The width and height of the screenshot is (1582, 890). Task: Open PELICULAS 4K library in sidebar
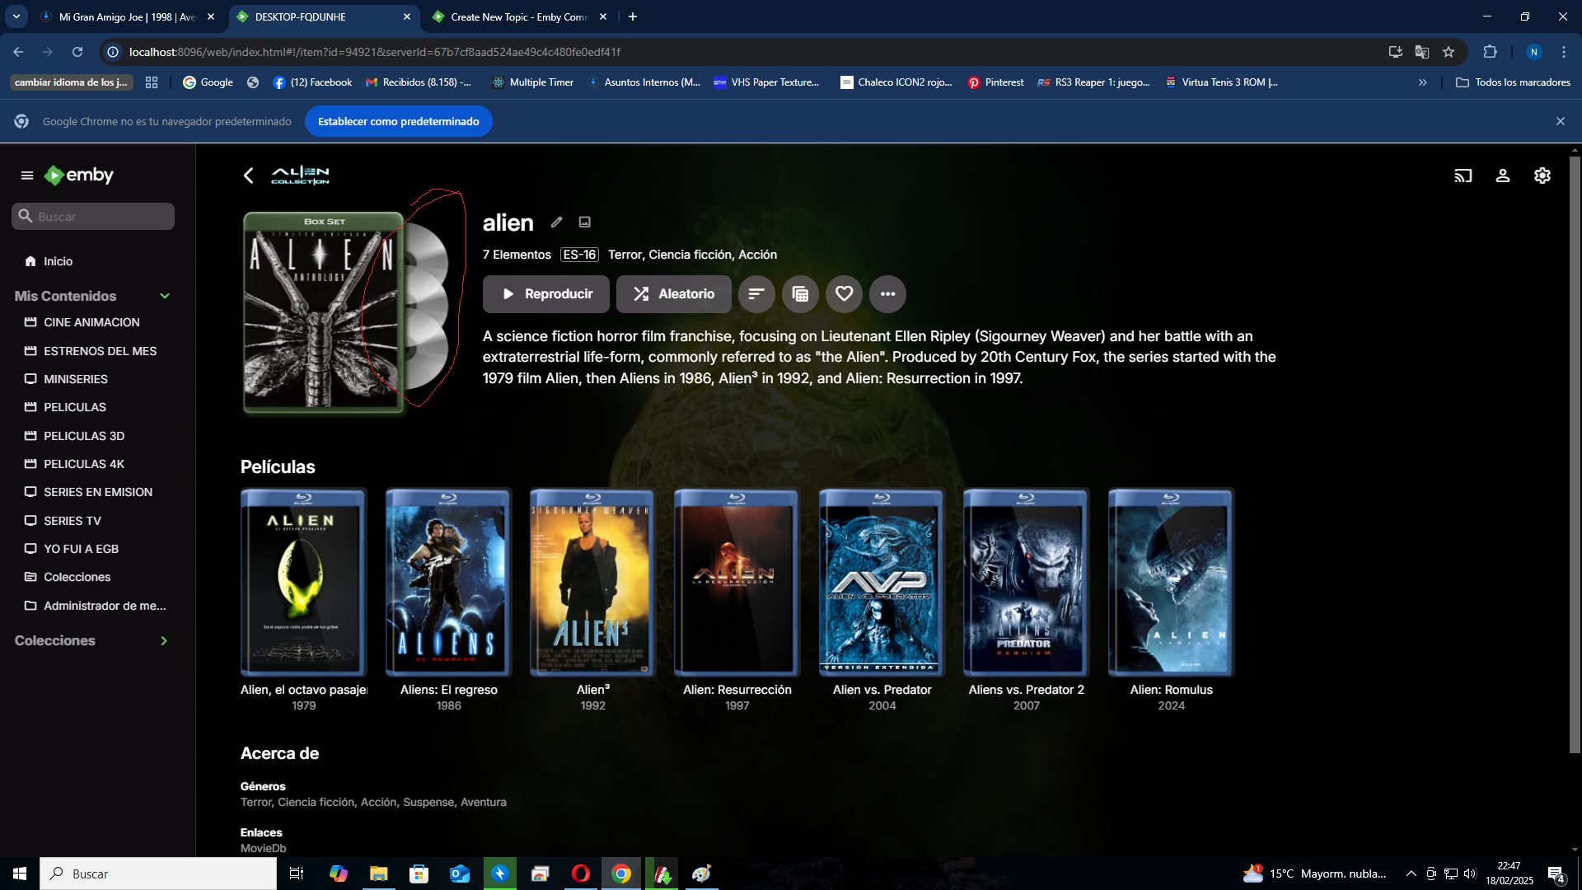point(84,464)
